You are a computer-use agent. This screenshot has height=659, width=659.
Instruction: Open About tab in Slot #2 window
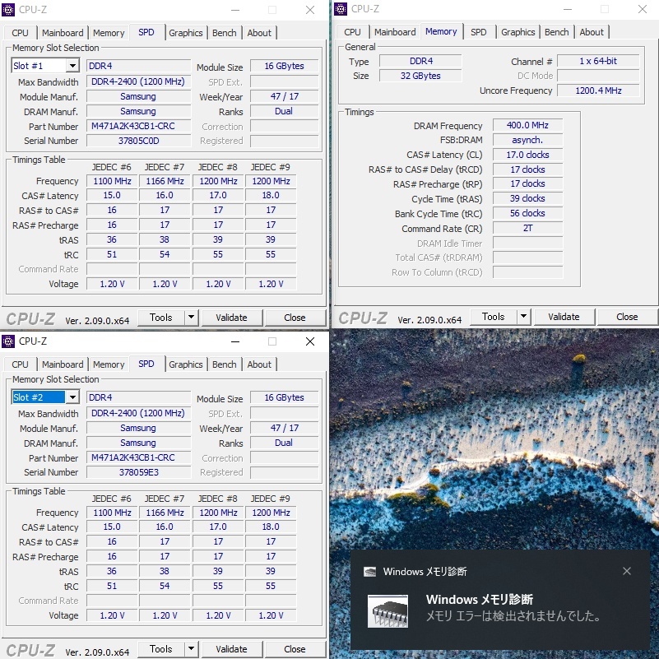tap(259, 364)
